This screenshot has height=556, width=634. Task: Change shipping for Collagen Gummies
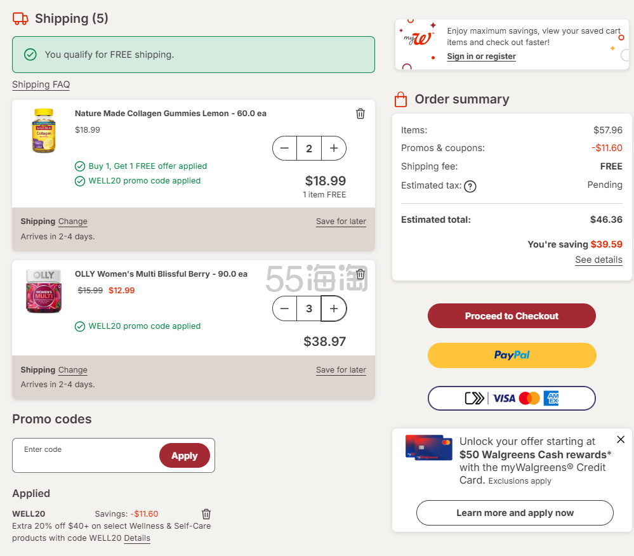(x=73, y=222)
